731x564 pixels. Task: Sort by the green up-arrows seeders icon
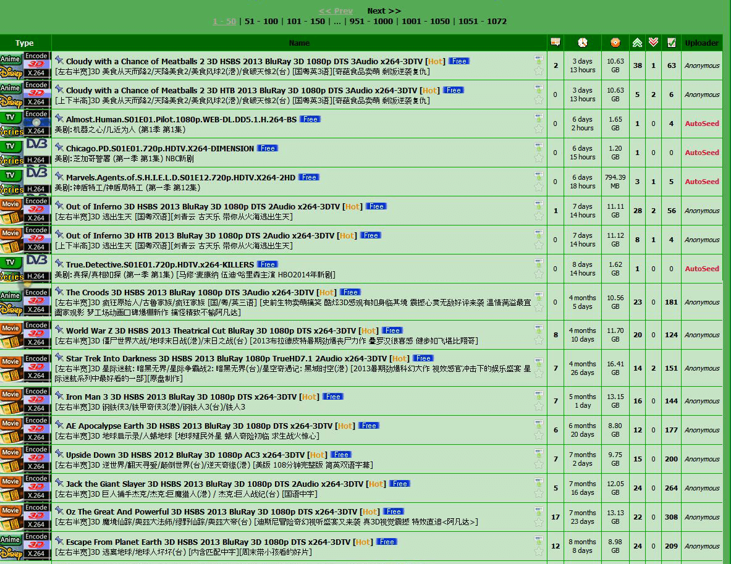(637, 43)
